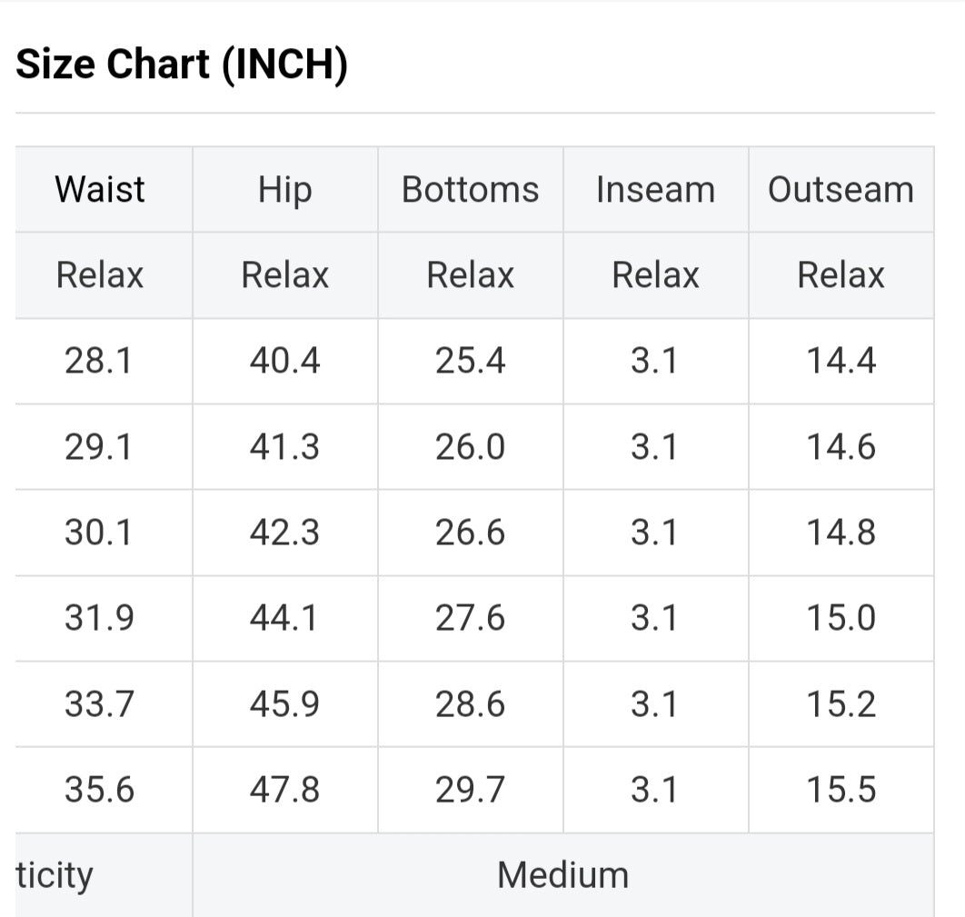Click the 47.8 hip value
Viewport: 965px width, 917px height.
click(x=284, y=790)
